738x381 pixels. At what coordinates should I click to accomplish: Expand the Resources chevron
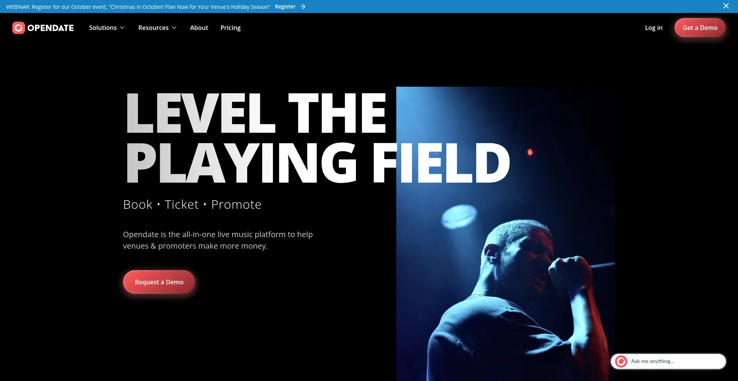coord(174,28)
